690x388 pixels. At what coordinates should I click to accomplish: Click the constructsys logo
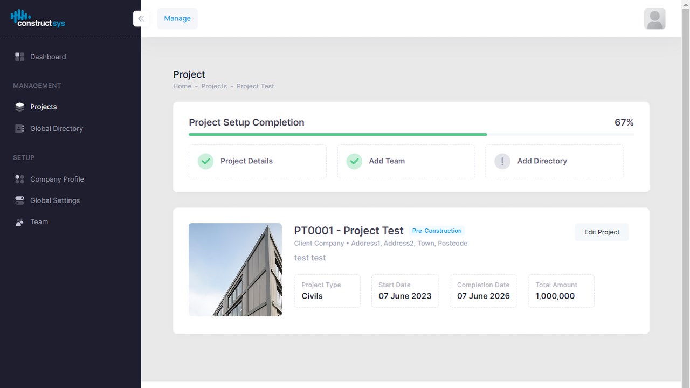point(38,19)
